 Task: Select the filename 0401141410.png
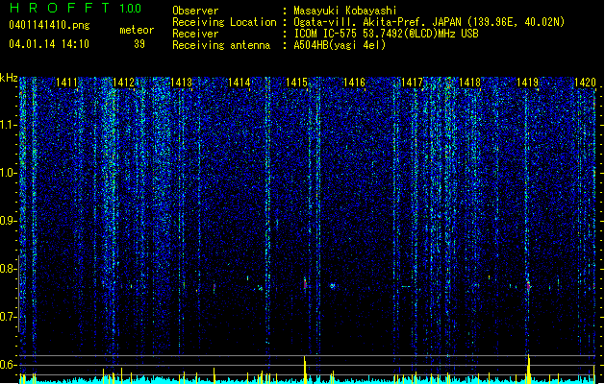[x=49, y=25]
